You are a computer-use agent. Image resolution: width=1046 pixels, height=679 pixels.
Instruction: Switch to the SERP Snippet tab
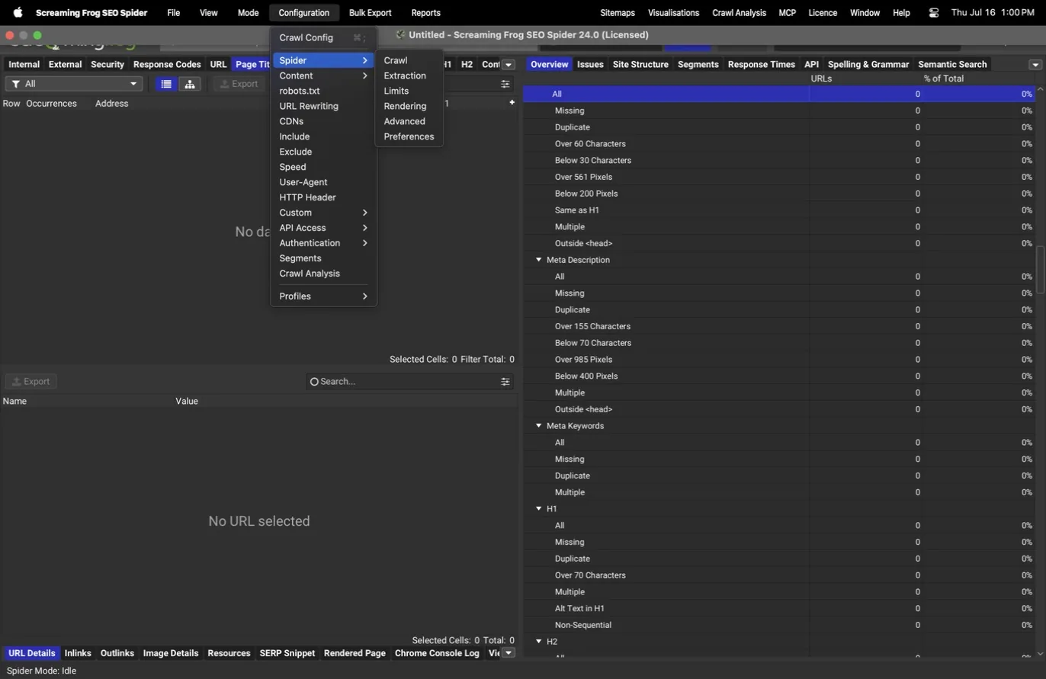(x=287, y=653)
